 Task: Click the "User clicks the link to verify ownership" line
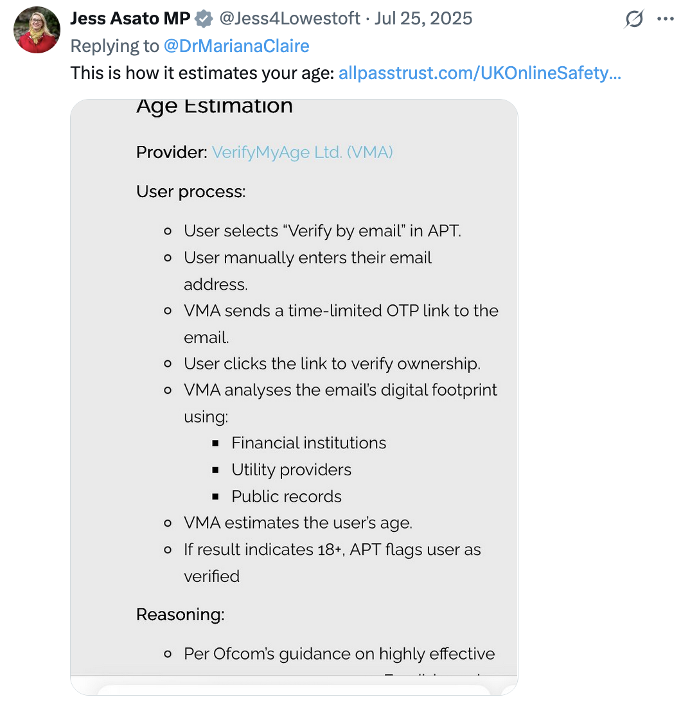pos(332,364)
